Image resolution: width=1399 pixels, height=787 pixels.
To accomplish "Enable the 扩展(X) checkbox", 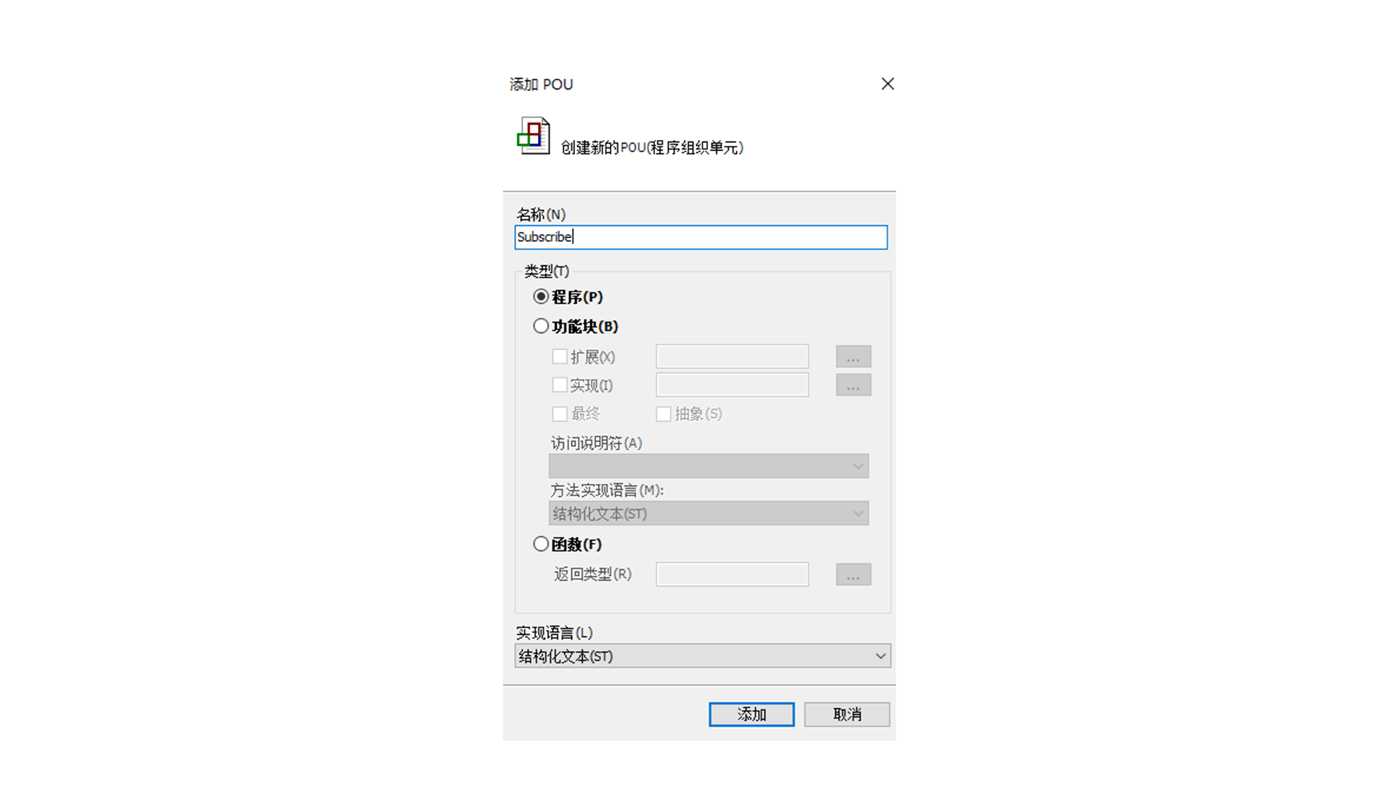I will pos(560,356).
